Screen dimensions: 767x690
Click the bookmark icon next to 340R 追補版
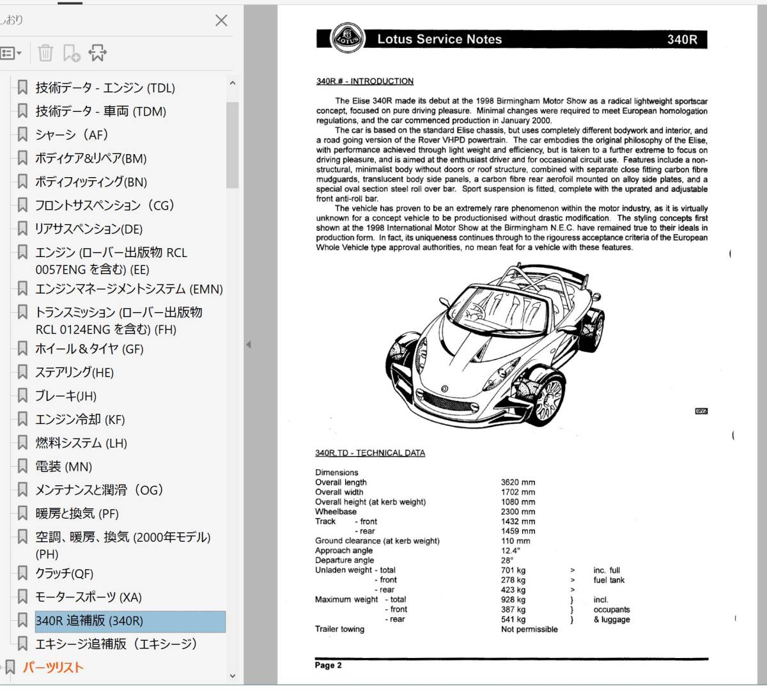tap(22, 621)
